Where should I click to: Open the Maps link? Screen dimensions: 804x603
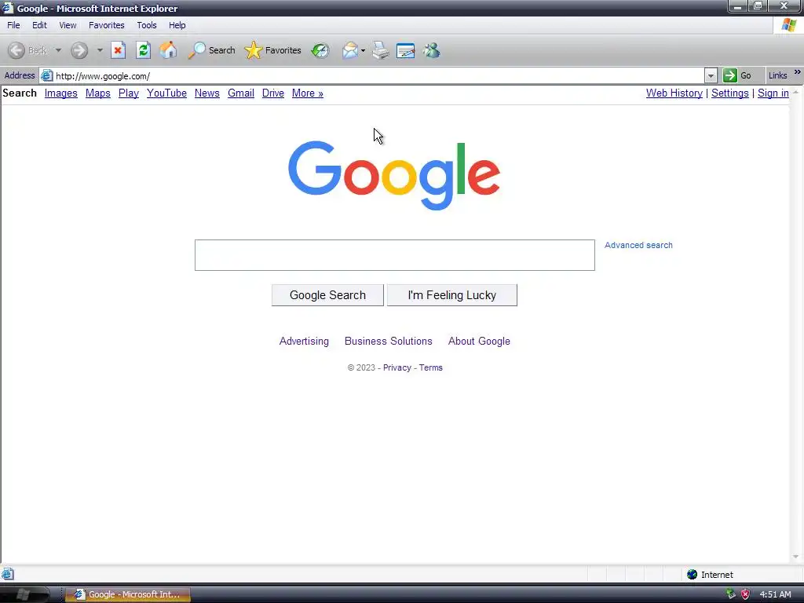98,93
